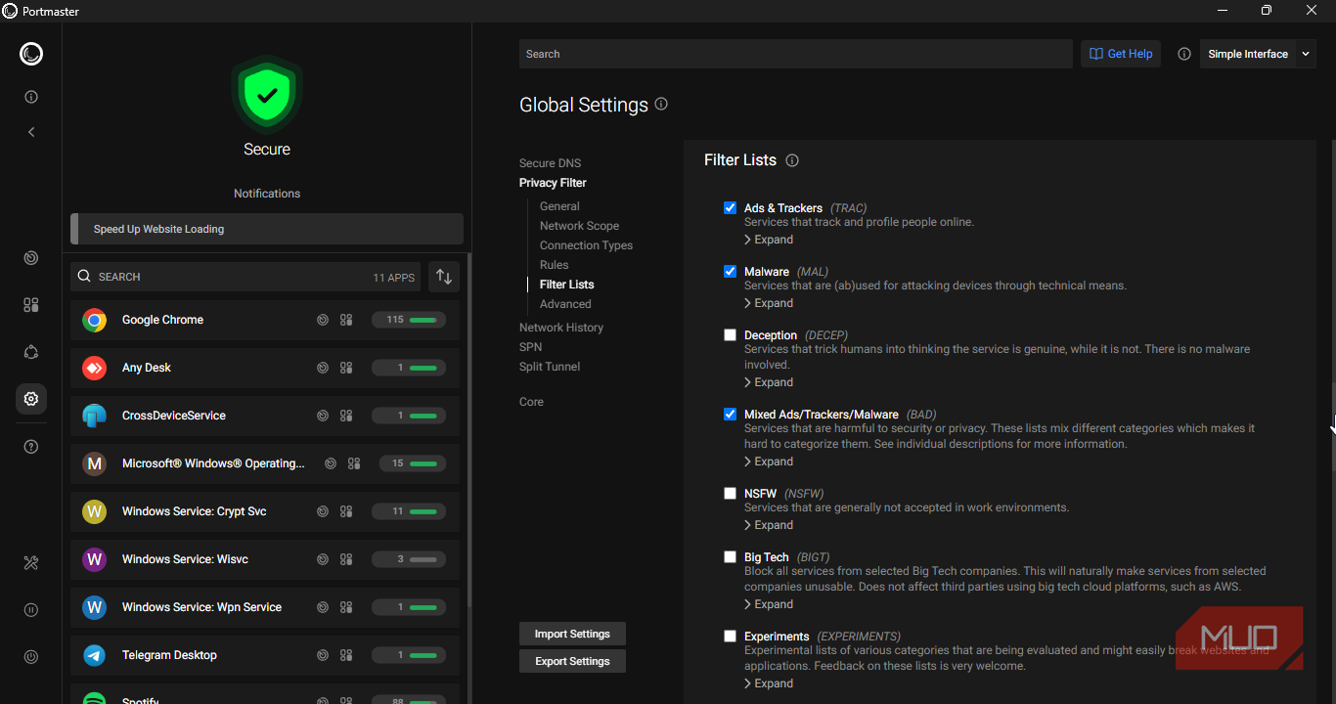The height and width of the screenshot is (704, 1336).
Task: Open the Simple Interface dropdown arrow
Action: pos(1307,54)
